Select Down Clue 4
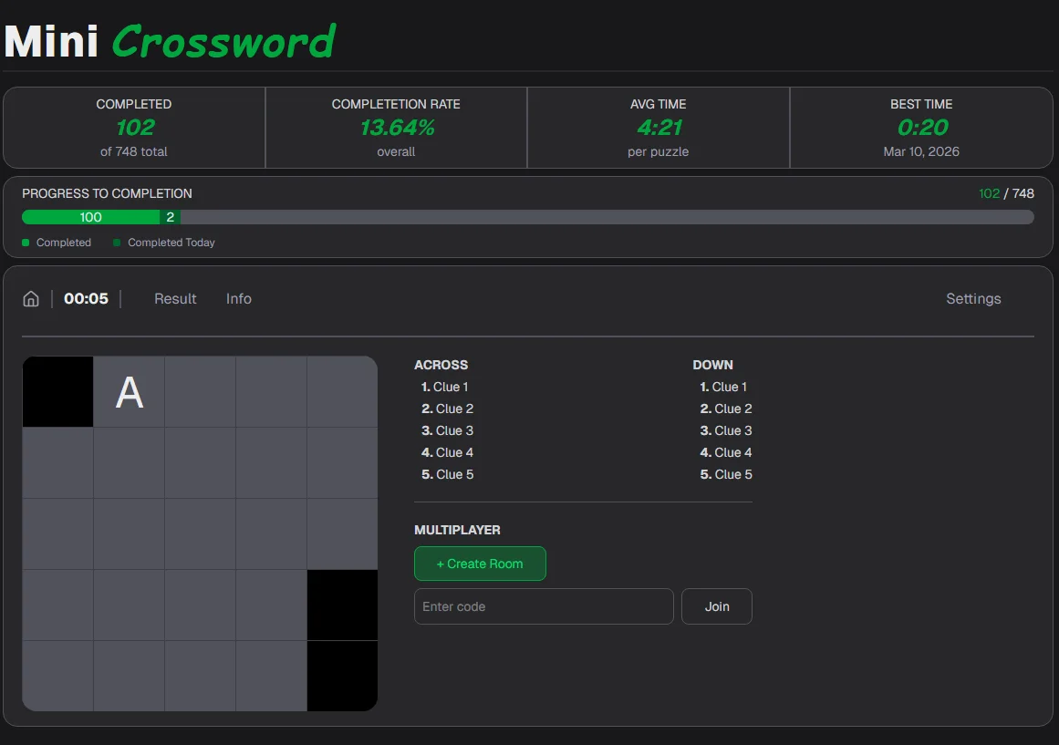This screenshot has width=1059, height=745. click(725, 452)
